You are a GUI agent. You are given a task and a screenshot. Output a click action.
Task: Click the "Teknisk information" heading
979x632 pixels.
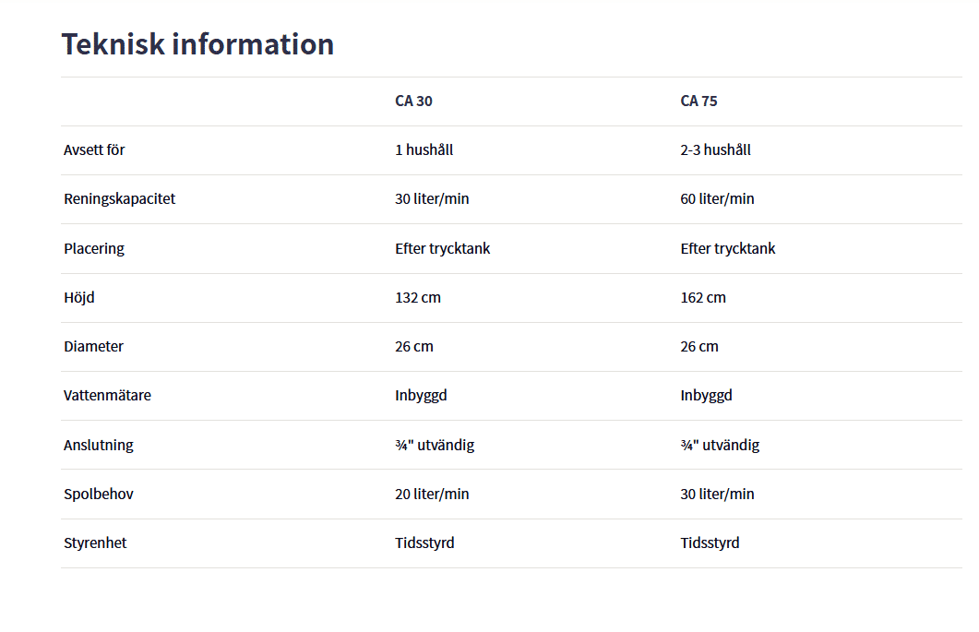point(197,44)
